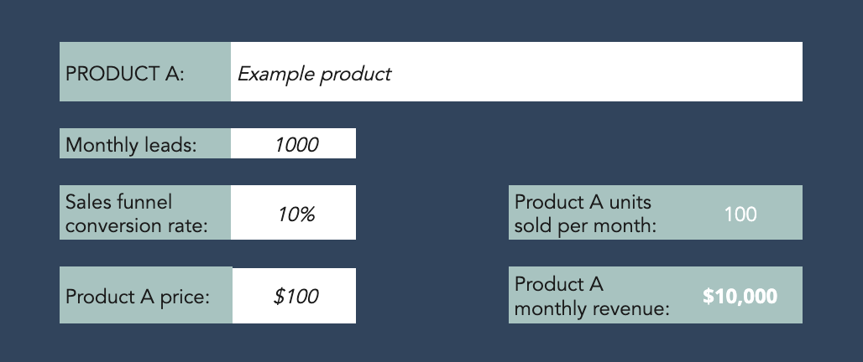Click the 10% conversion rate field
Viewport: 863px width, 362px height.
[293, 213]
